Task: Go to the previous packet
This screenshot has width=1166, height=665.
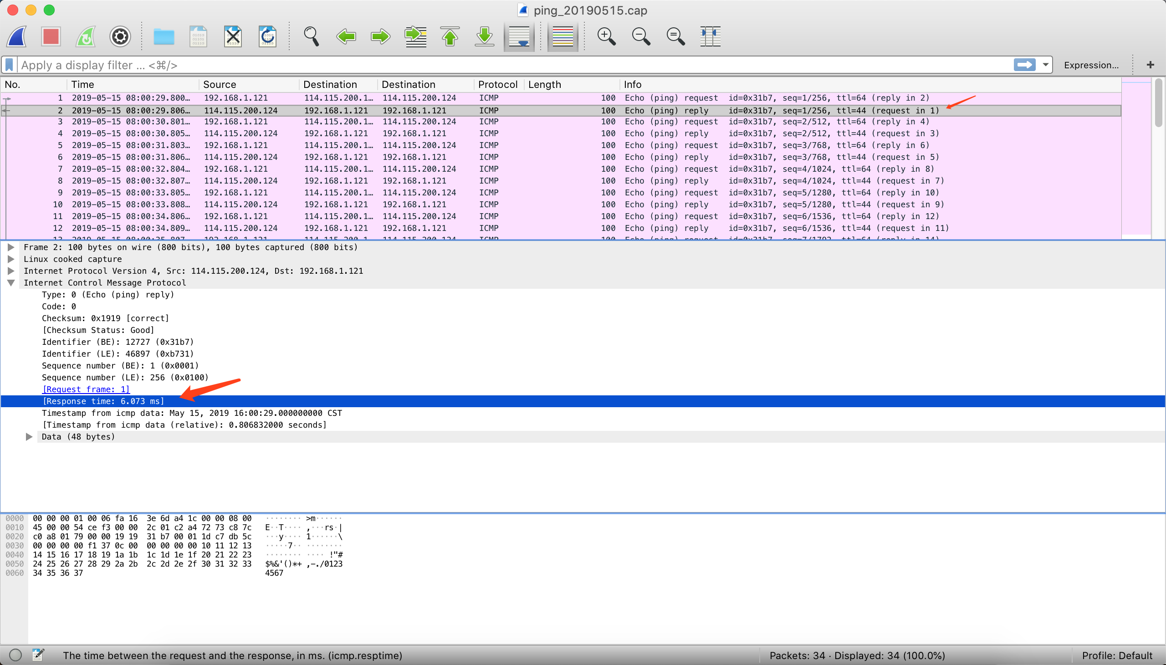Action: point(346,36)
